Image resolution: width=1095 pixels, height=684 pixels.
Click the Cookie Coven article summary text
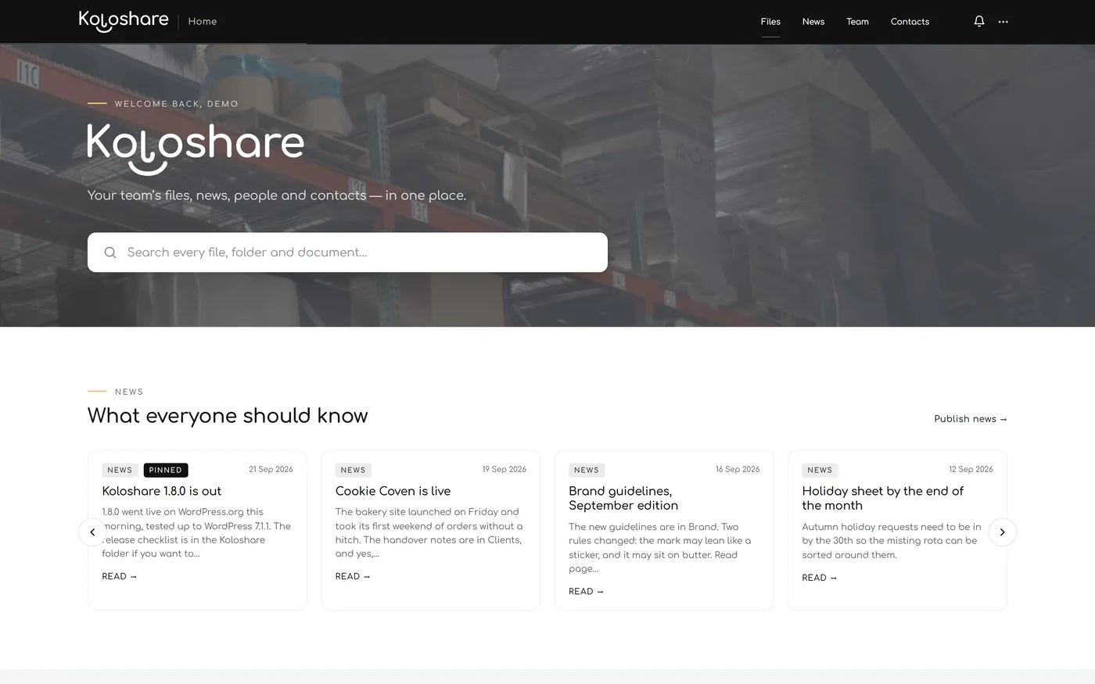pyautogui.click(x=429, y=532)
